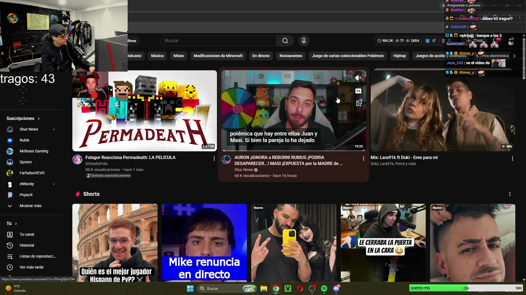This screenshot has width=526, height=295.
Task: Click GritosDeFola channel avatar under Permadeath video
Action: pos(77,159)
